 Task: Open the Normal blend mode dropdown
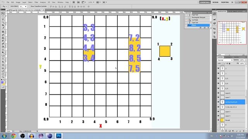(x=225, y=60)
